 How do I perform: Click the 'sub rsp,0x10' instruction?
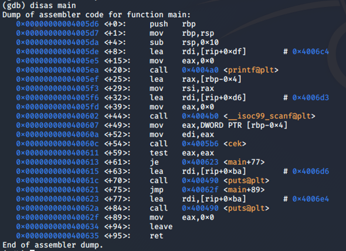pyautogui.click(x=184, y=42)
